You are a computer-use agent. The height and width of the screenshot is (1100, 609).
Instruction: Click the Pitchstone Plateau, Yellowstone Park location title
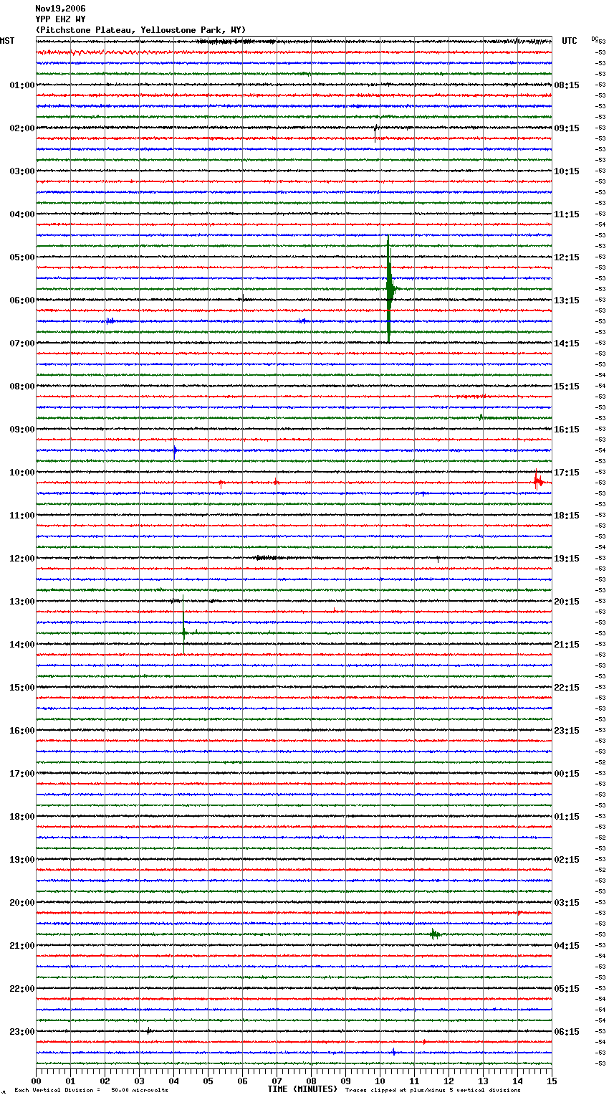coord(140,30)
